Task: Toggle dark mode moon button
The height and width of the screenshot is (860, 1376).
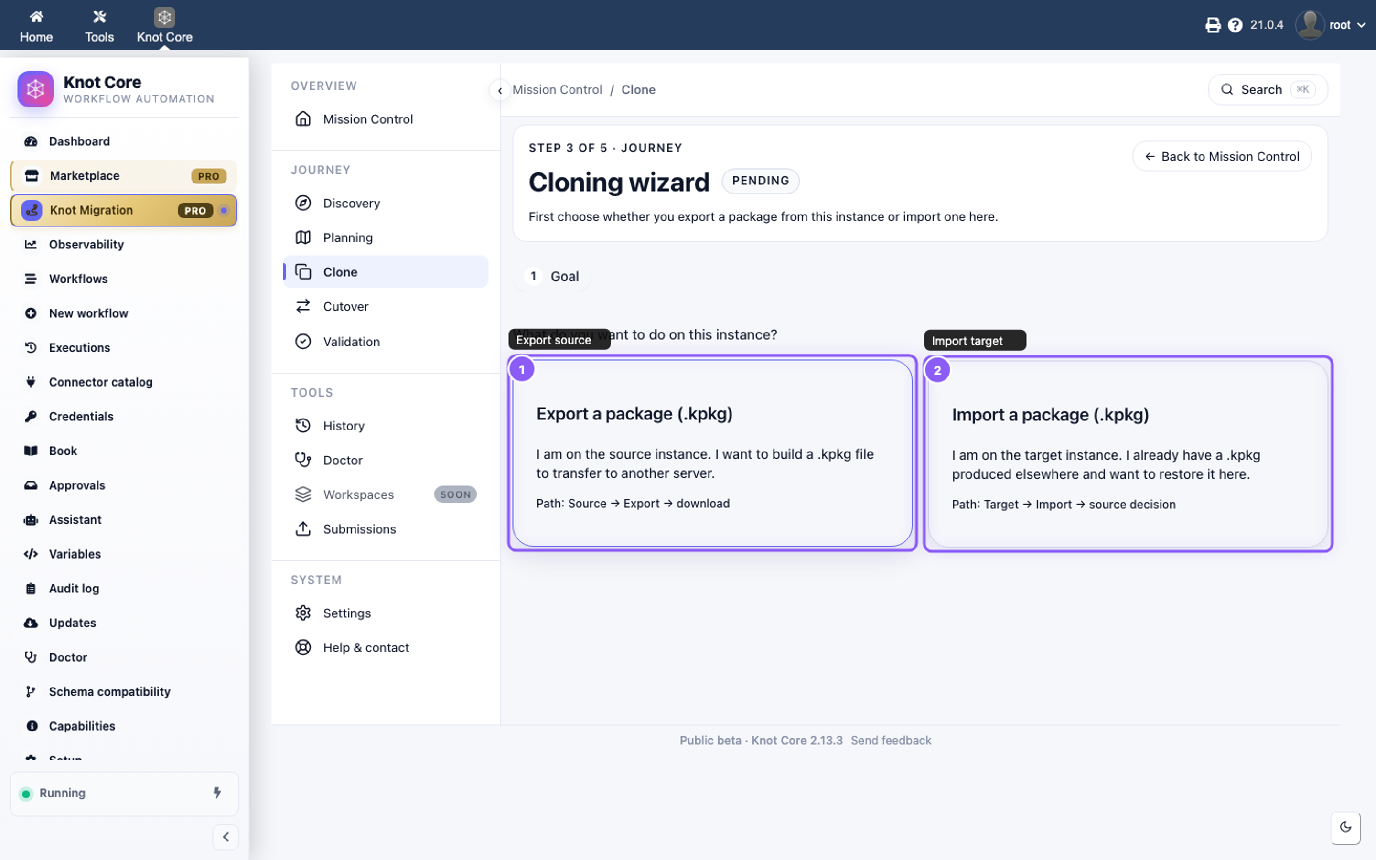Action: pos(1345,828)
